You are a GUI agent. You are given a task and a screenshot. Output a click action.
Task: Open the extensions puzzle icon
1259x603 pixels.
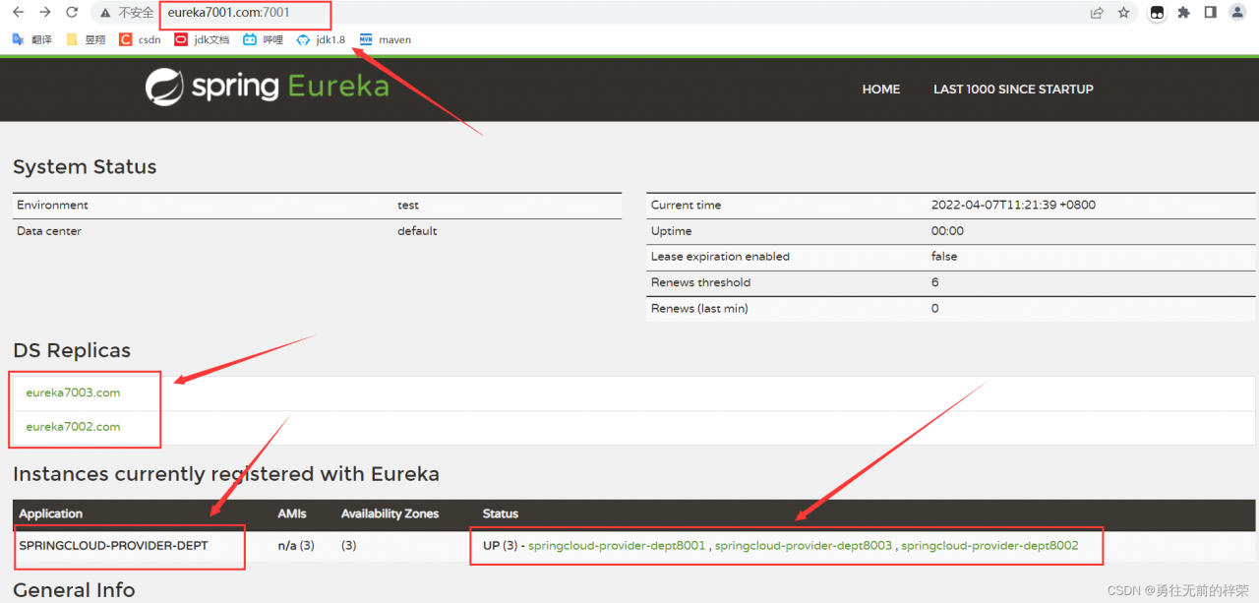[x=1183, y=13]
